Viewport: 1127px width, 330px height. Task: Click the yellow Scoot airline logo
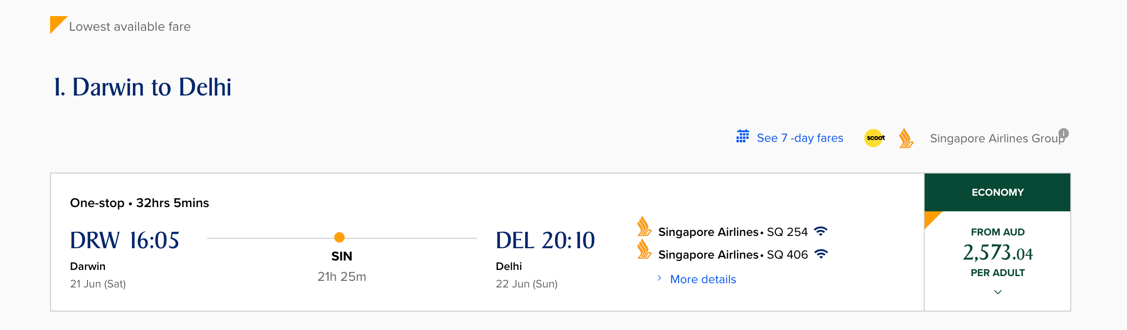point(875,138)
